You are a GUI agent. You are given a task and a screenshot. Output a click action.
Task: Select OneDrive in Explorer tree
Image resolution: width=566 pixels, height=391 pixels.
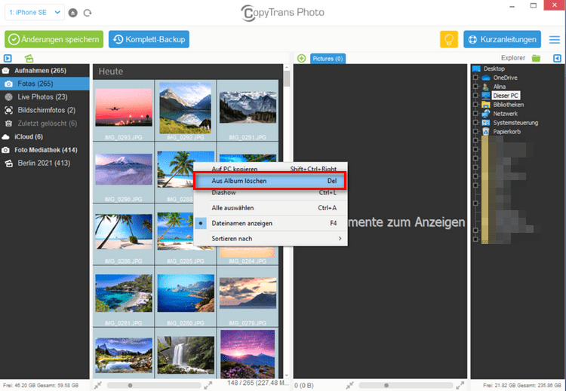click(x=505, y=78)
